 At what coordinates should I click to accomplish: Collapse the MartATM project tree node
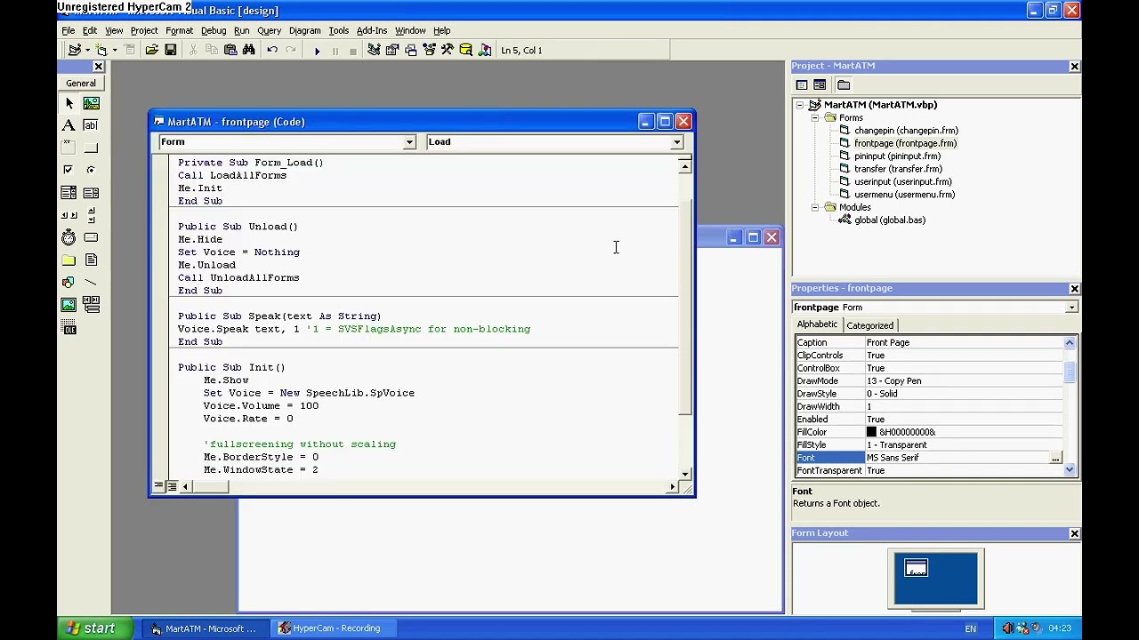(800, 105)
